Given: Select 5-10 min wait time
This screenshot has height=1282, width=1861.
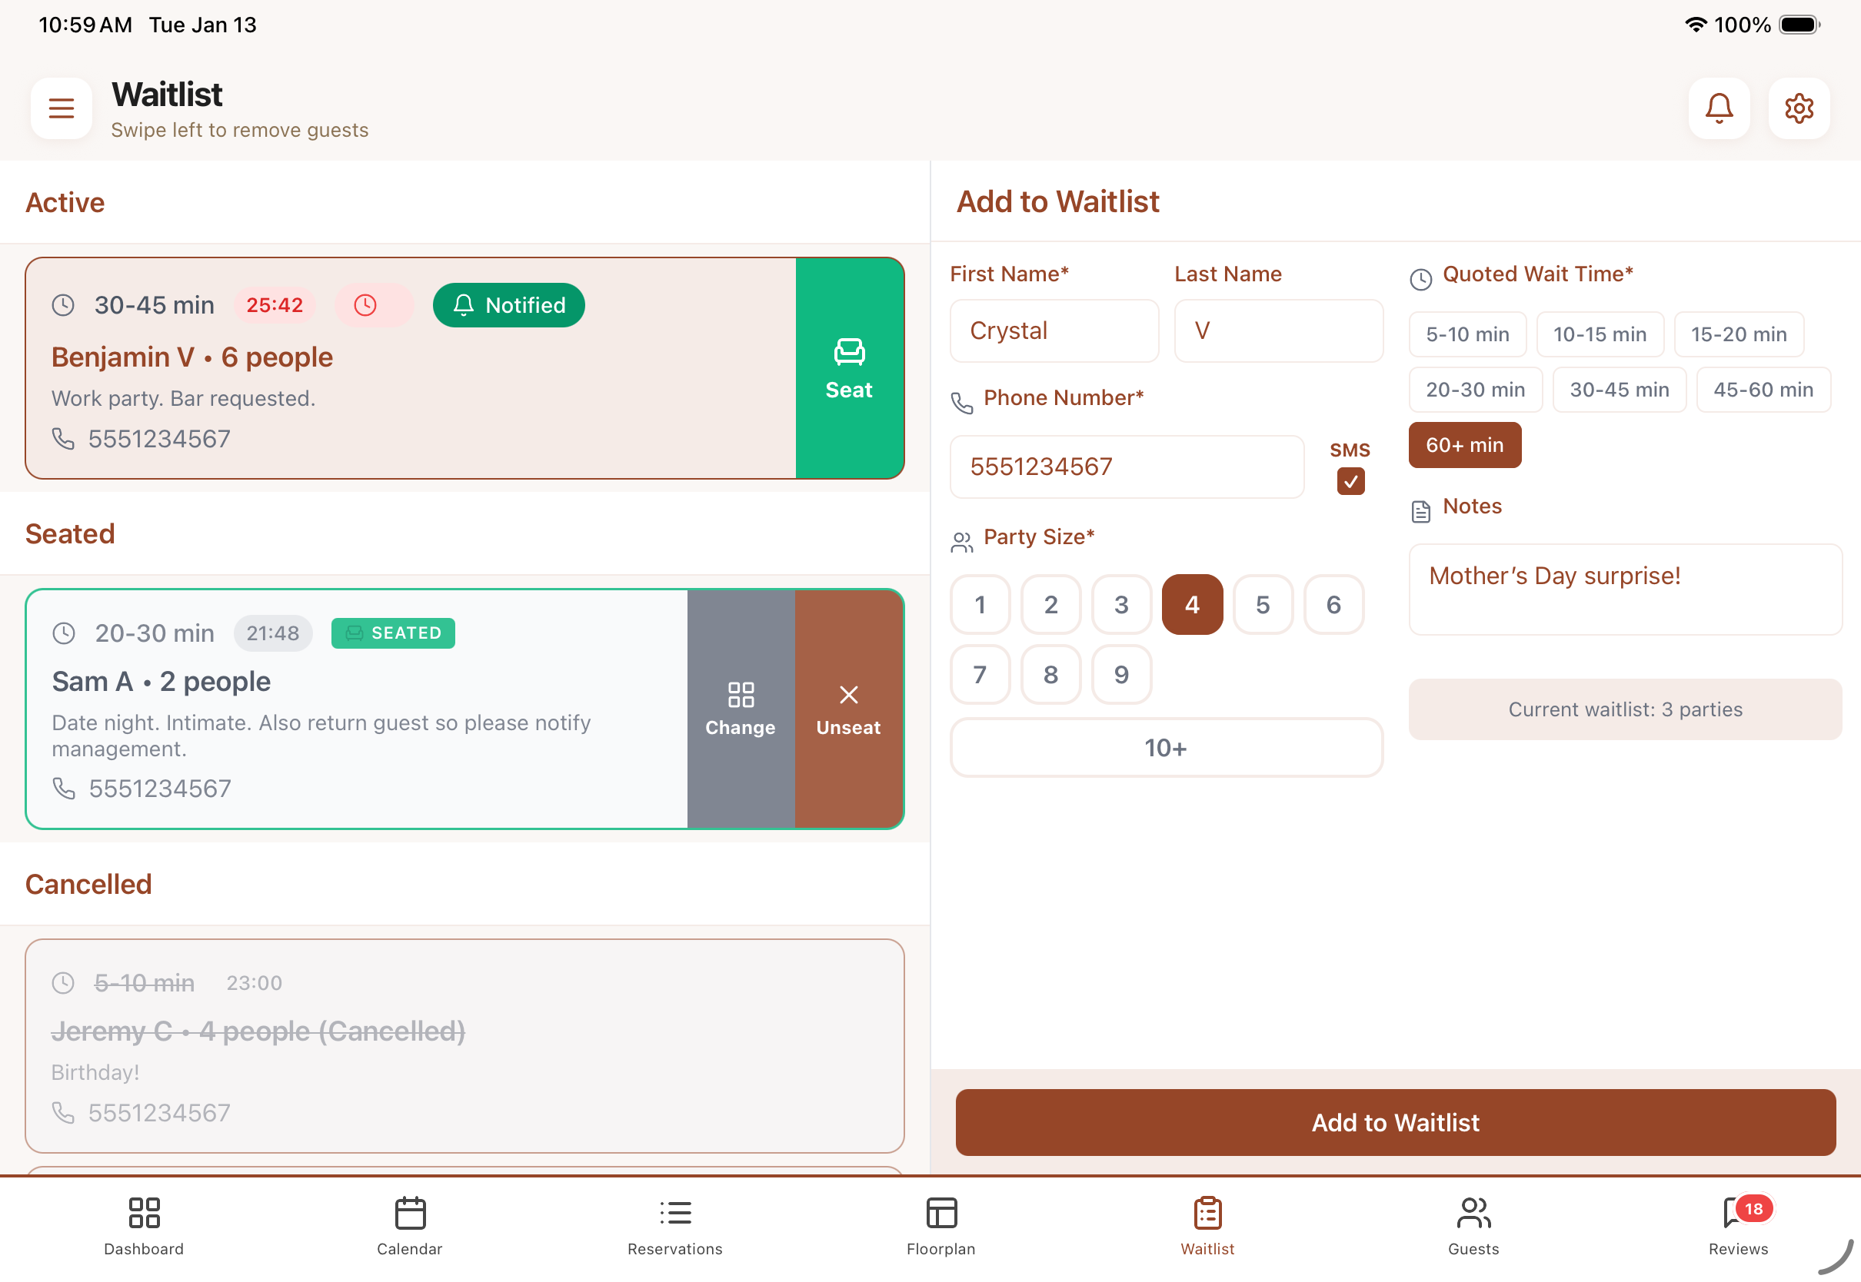Looking at the screenshot, I should 1466,334.
